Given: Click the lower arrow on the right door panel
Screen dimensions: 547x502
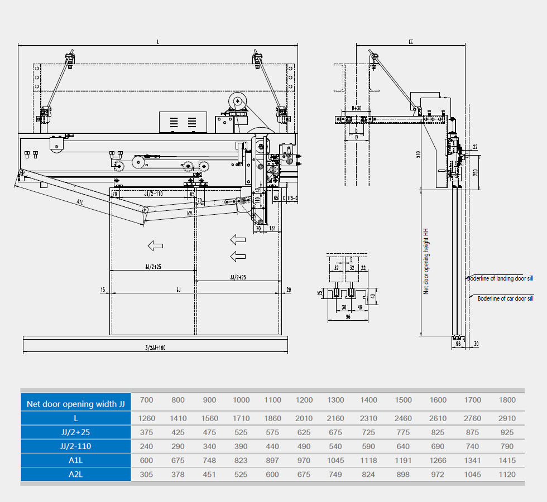Looking at the screenshot, I should (x=238, y=256).
